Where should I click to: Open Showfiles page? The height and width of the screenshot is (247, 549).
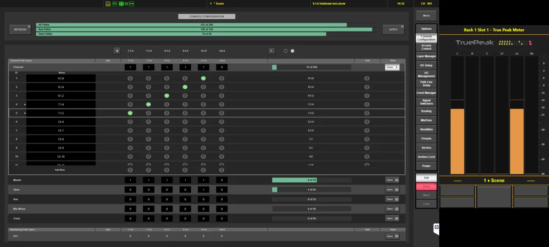point(426,129)
